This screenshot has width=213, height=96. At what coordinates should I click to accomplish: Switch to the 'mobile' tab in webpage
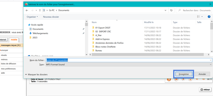pos(14,40)
